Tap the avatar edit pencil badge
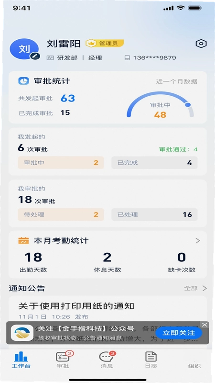 point(35,56)
